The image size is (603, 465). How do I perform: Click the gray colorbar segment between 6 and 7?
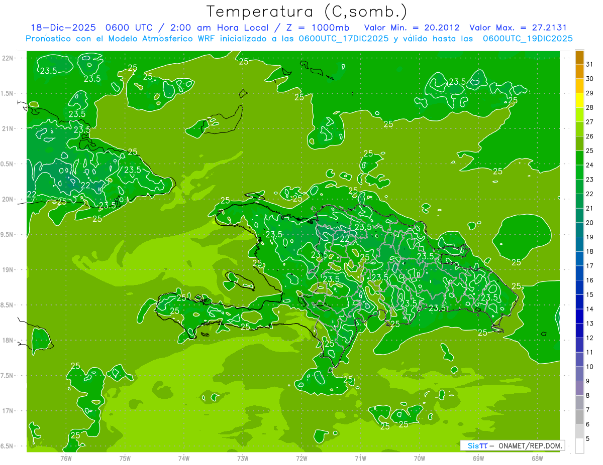[579, 417]
